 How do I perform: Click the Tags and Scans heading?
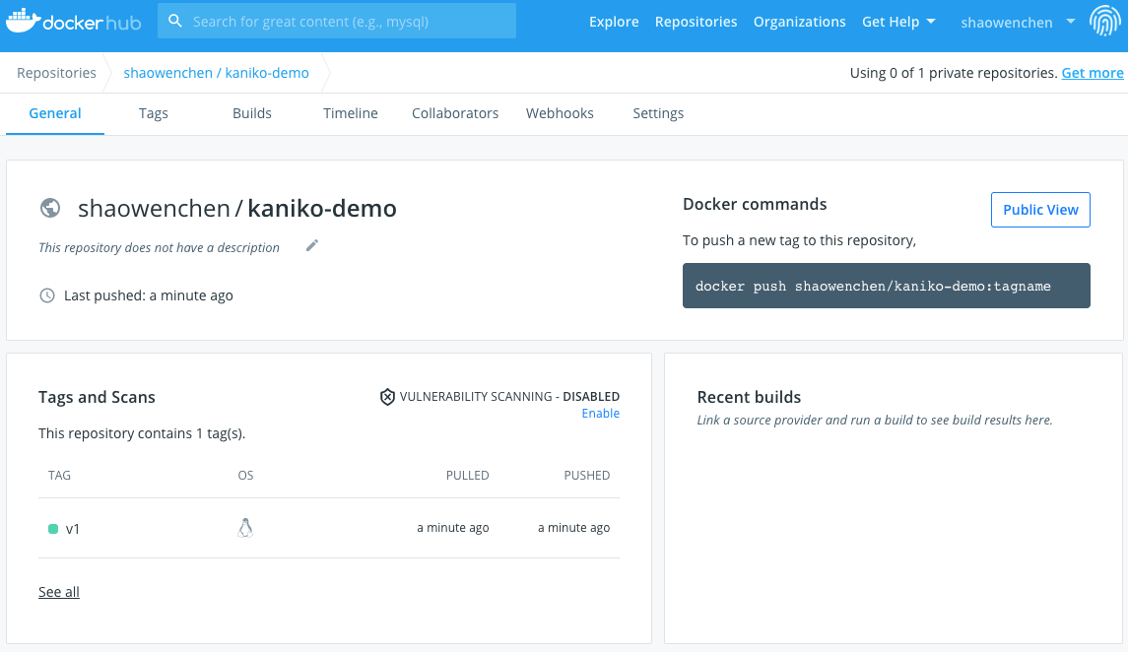pyautogui.click(x=97, y=397)
